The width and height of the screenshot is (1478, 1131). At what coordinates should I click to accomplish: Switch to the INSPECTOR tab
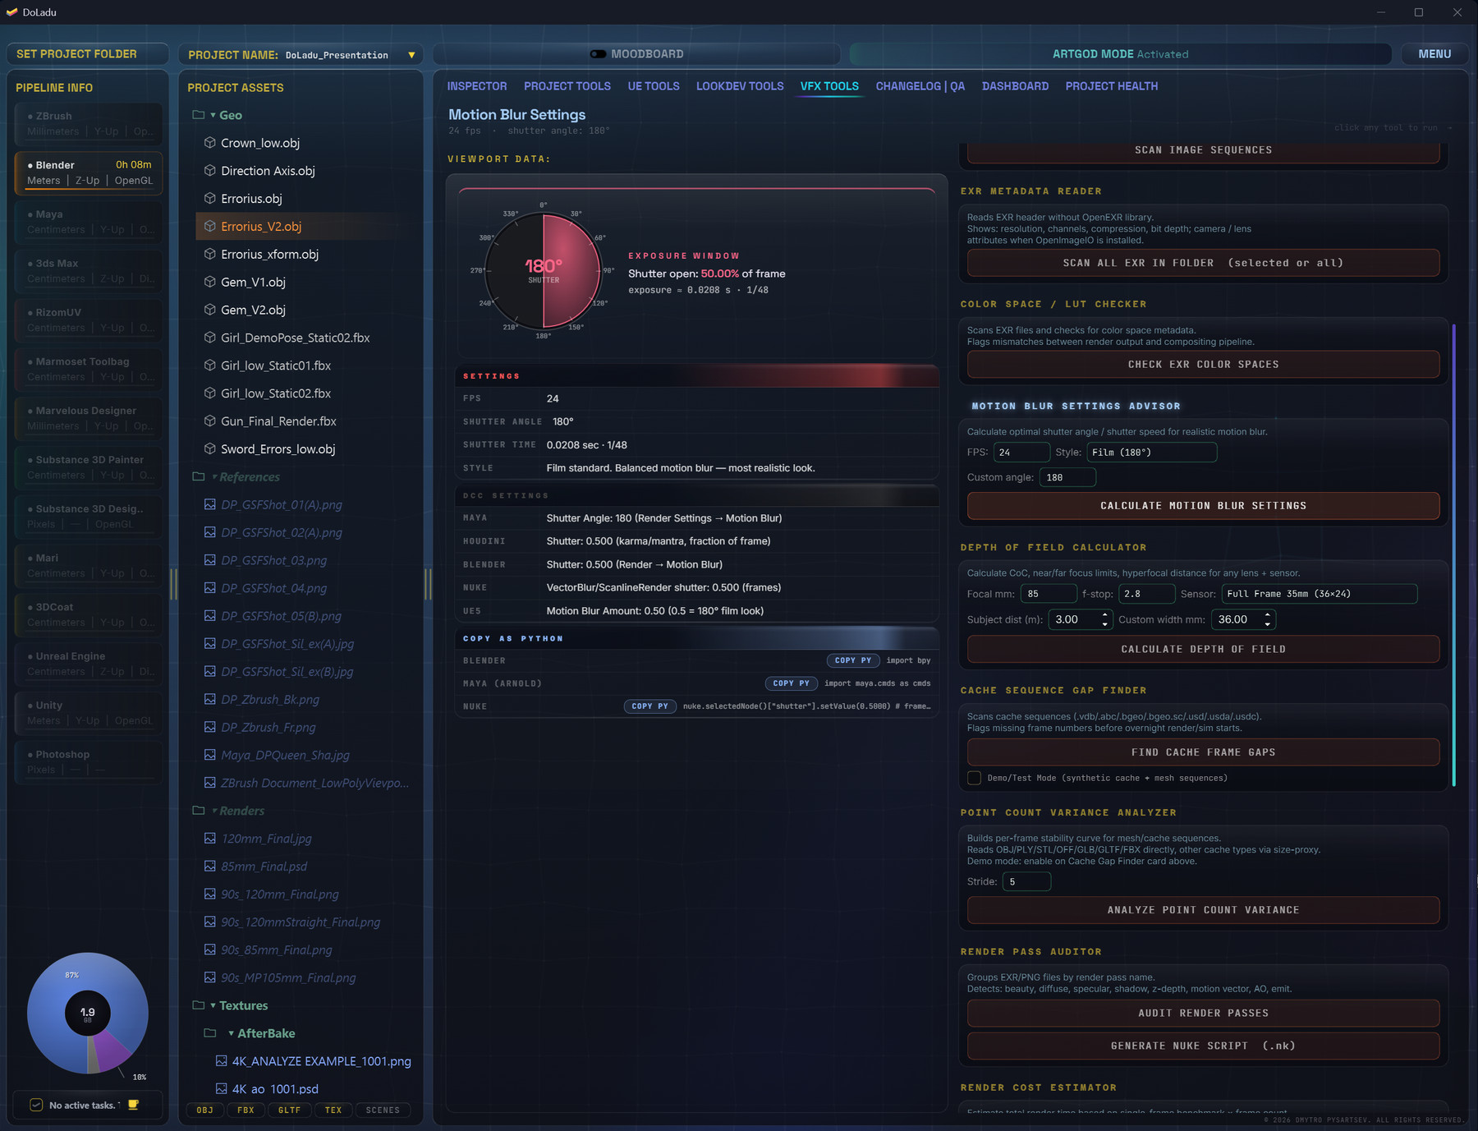click(x=476, y=86)
